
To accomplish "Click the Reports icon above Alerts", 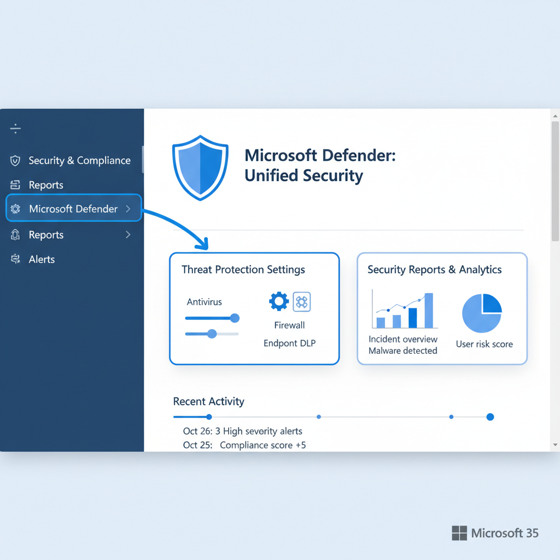I will 15,235.
